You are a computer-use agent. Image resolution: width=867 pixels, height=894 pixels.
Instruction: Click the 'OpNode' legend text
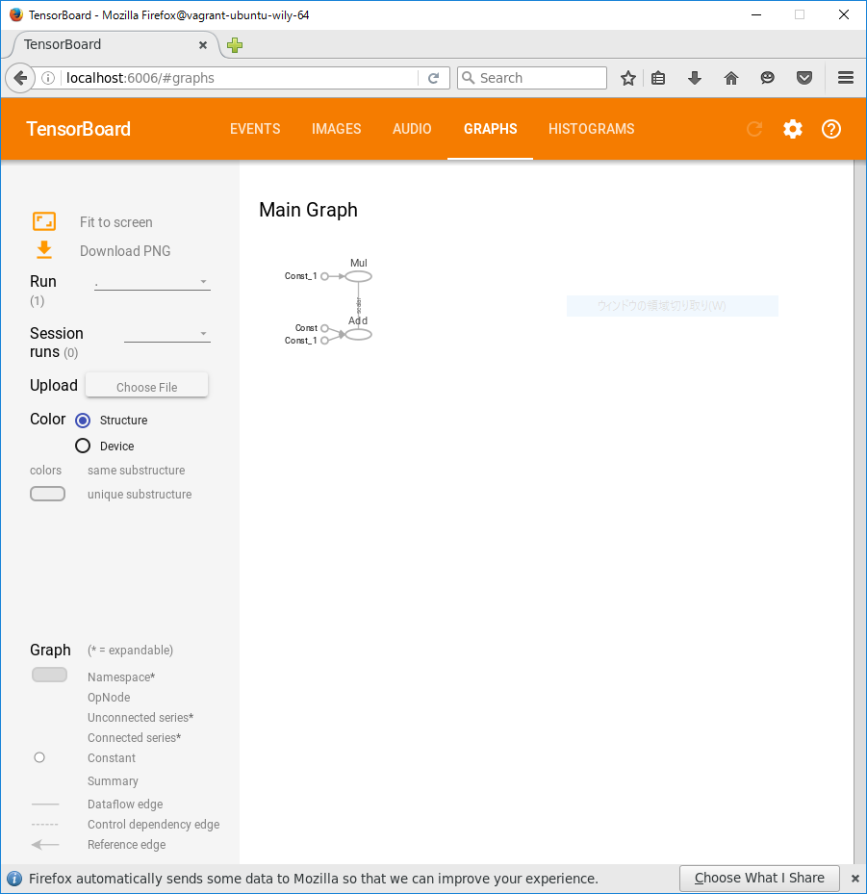pos(109,698)
